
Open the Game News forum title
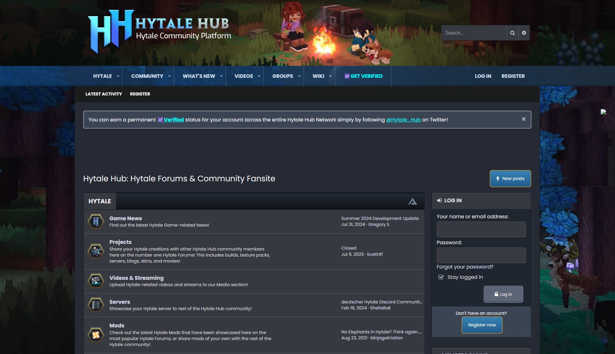click(126, 219)
